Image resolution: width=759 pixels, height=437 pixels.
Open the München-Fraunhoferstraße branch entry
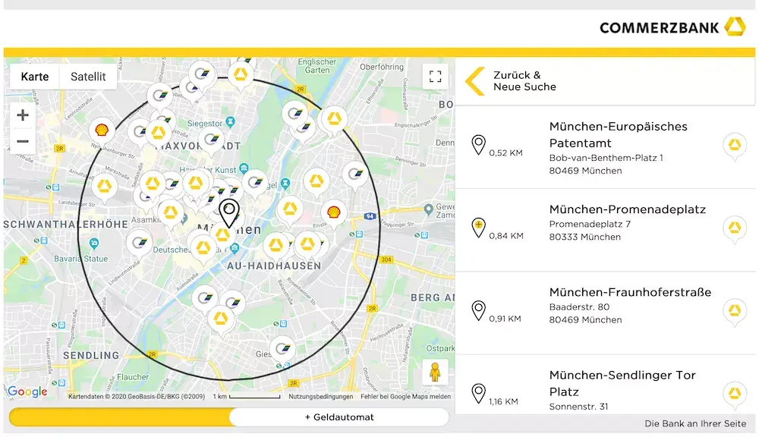(605, 313)
